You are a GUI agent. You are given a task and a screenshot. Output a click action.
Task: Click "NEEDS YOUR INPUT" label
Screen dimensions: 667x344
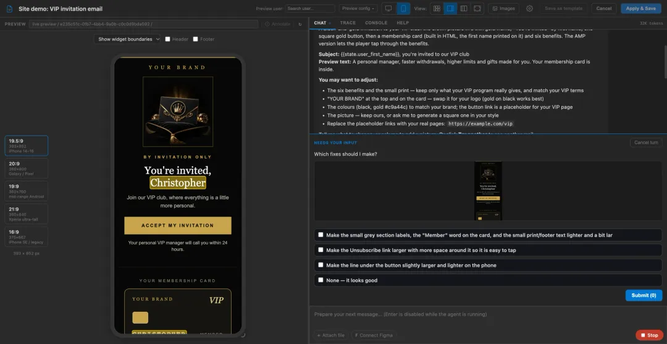[x=335, y=143]
